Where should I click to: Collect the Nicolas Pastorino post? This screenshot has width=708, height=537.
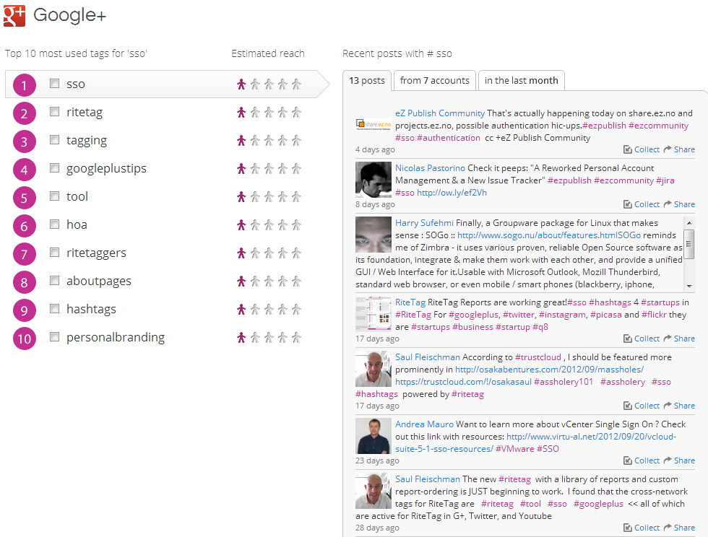[x=642, y=204]
